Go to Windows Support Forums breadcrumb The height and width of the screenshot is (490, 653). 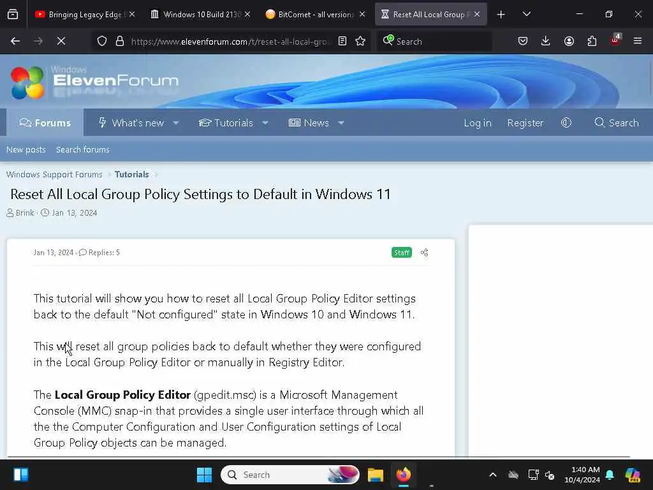click(x=54, y=174)
